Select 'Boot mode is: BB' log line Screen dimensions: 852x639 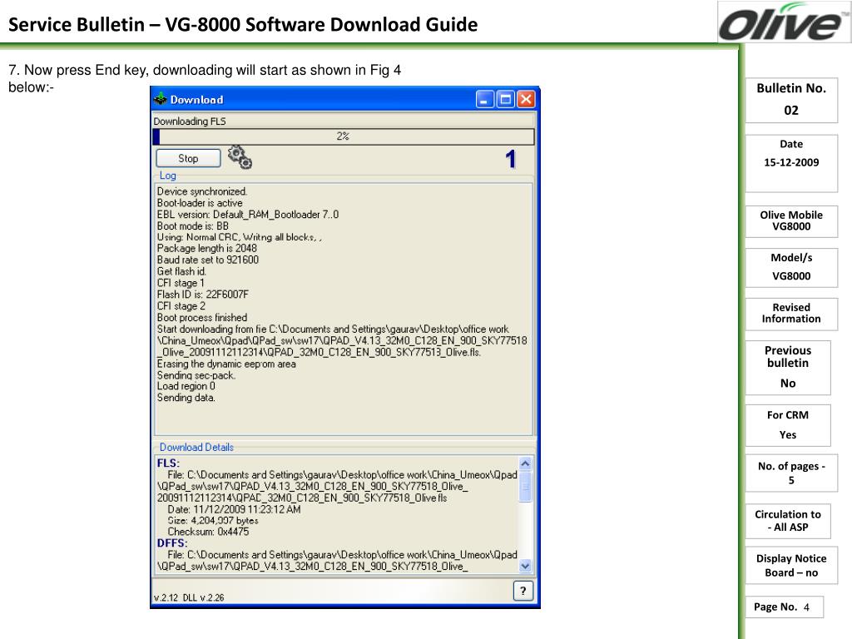click(x=193, y=225)
